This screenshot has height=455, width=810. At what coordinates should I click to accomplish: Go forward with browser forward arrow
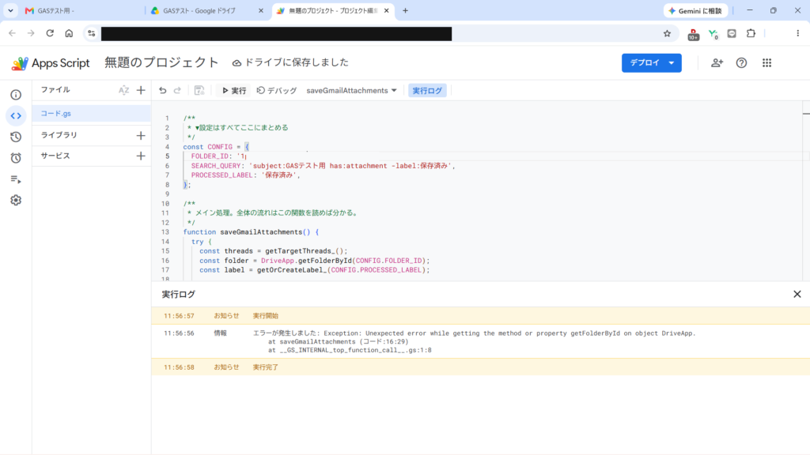point(31,33)
